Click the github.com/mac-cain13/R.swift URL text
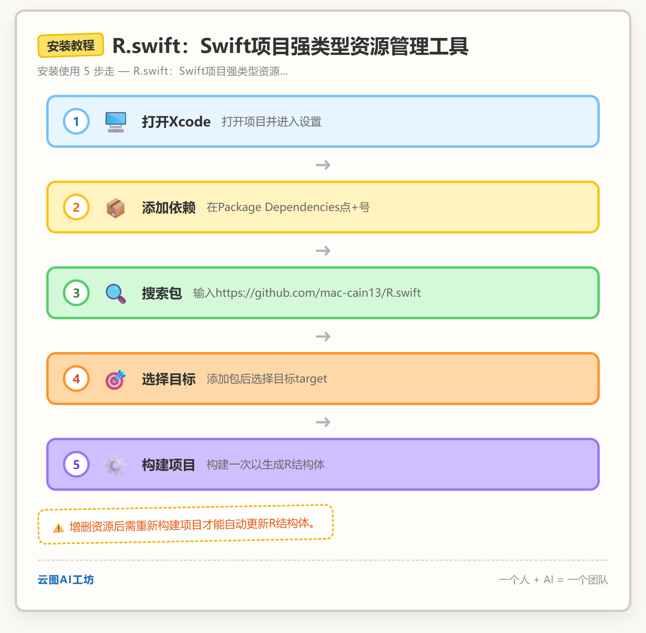 pos(318,293)
